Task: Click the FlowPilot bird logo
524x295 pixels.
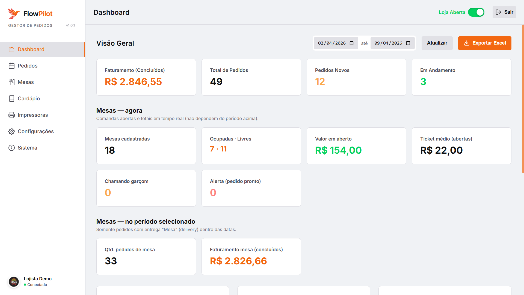Action: (x=14, y=13)
